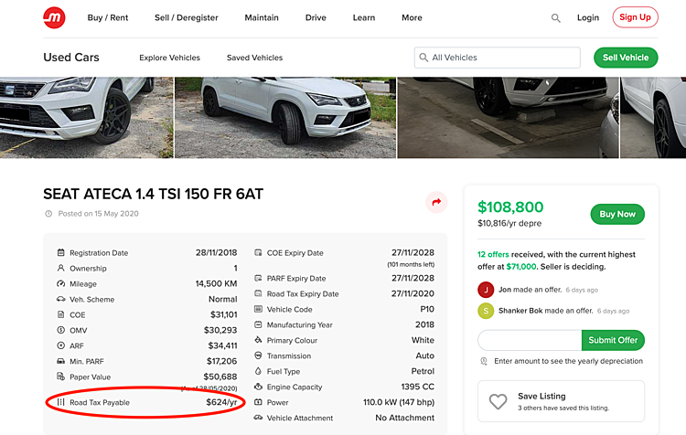Click the droplet icon beside Fuel Type

pos(258,371)
